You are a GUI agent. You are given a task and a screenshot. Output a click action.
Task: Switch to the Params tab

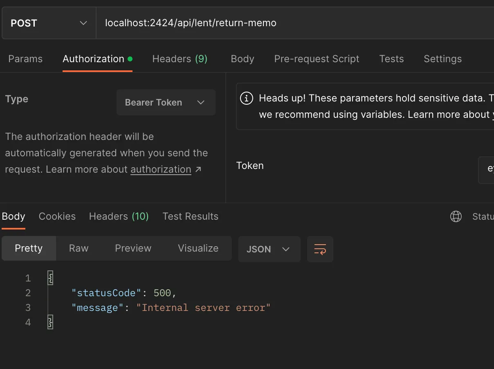click(x=25, y=59)
